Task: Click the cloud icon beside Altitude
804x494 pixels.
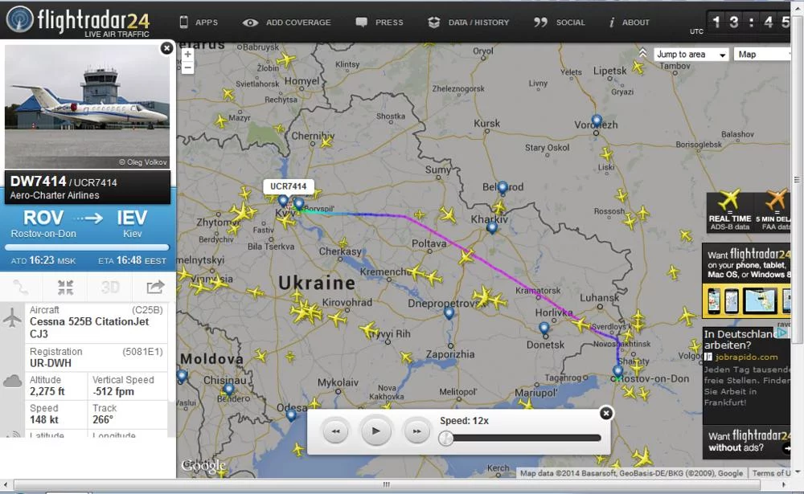Action: (12, 381)
